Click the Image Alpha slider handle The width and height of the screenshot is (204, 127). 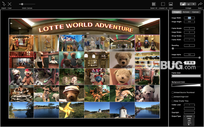pos(200,58)
